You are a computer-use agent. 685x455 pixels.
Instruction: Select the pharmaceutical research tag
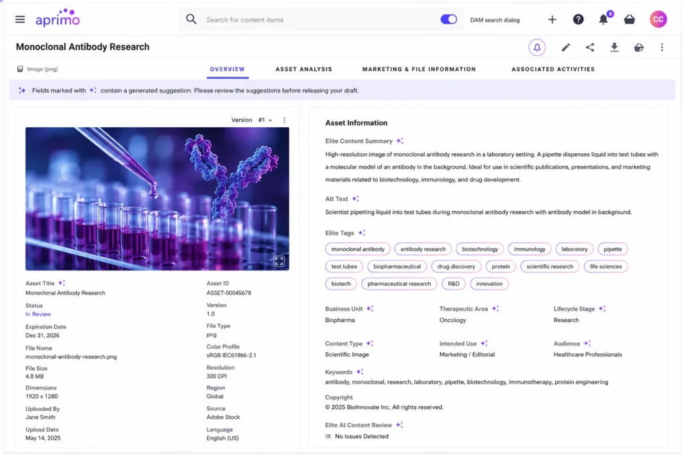pyautogui.click(x=399, y=284)
